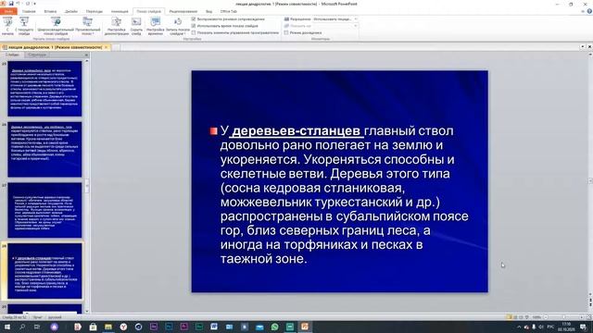This screenshot has height=333, width=593.
Task: Start Slide Show from status bar icon
Action: [527, 317]
